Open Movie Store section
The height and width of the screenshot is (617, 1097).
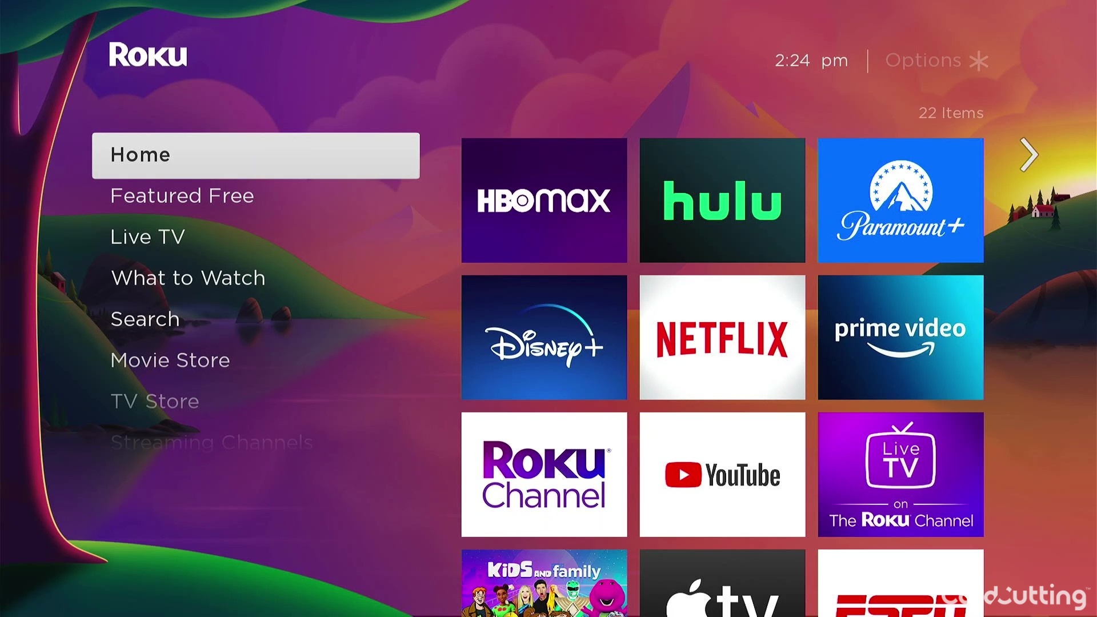click(170, 360)
